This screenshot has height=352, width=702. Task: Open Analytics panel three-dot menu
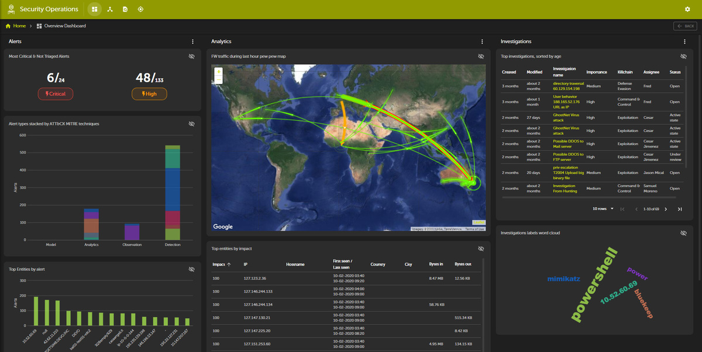482,41
